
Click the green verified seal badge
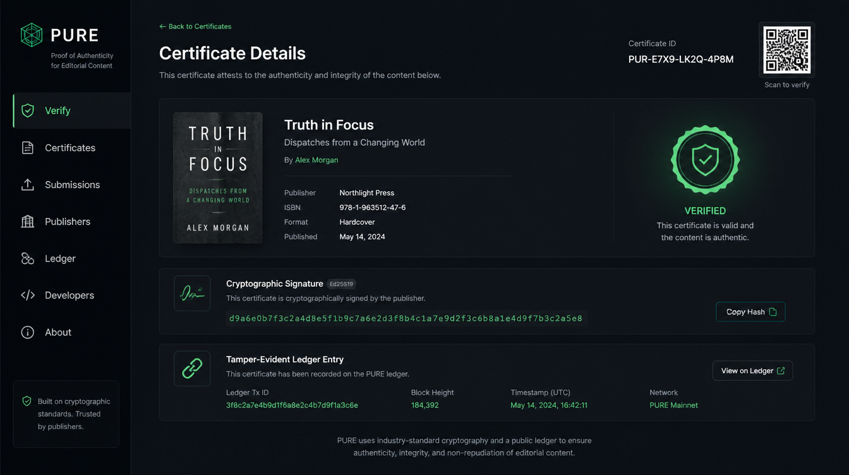705,159
